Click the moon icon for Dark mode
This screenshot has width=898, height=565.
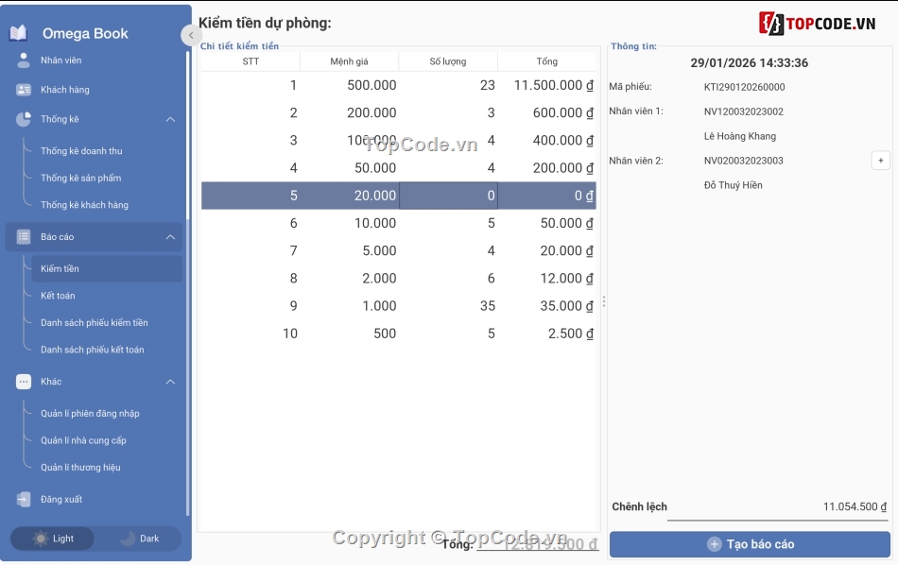pyautogui.click(x=128, y=539)
